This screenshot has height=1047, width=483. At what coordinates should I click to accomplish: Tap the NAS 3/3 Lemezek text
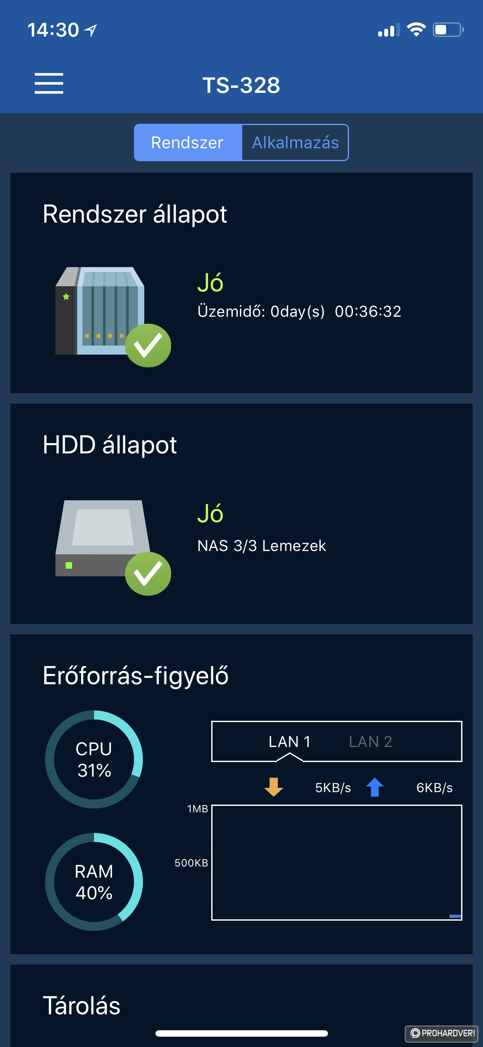[261, 546]
